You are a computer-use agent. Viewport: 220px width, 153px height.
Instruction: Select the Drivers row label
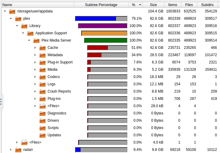53,121
